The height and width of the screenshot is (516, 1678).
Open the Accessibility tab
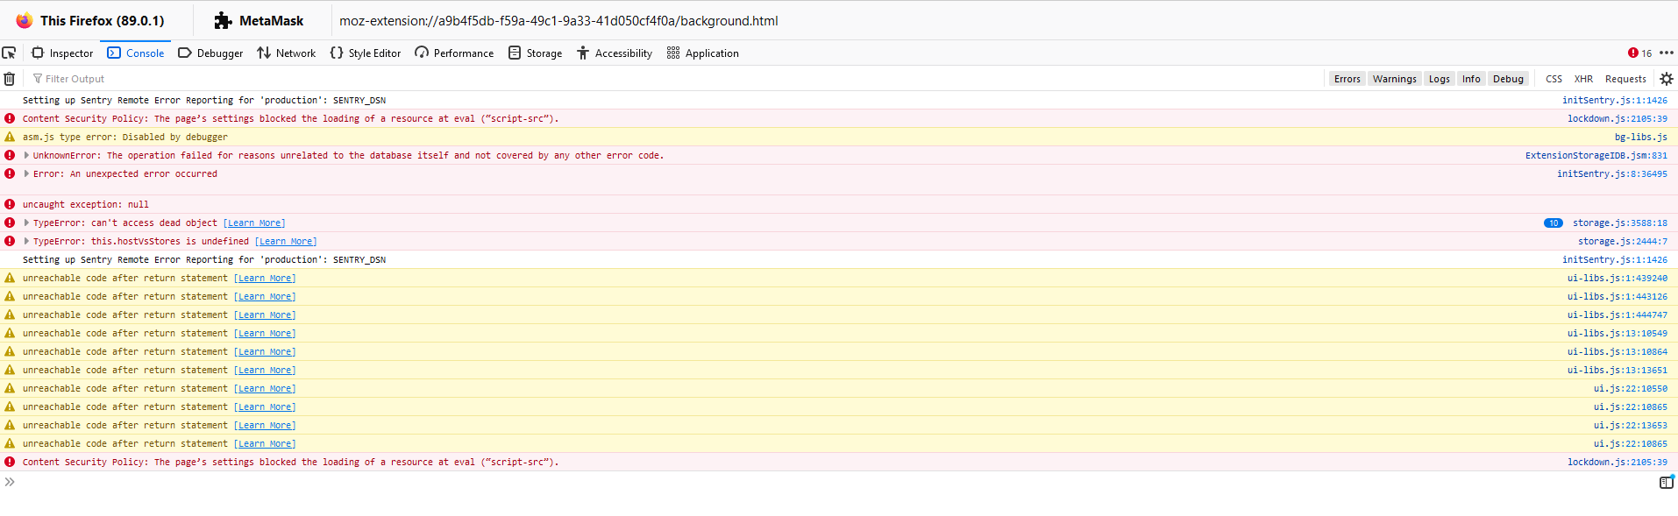tap(615, 53)
